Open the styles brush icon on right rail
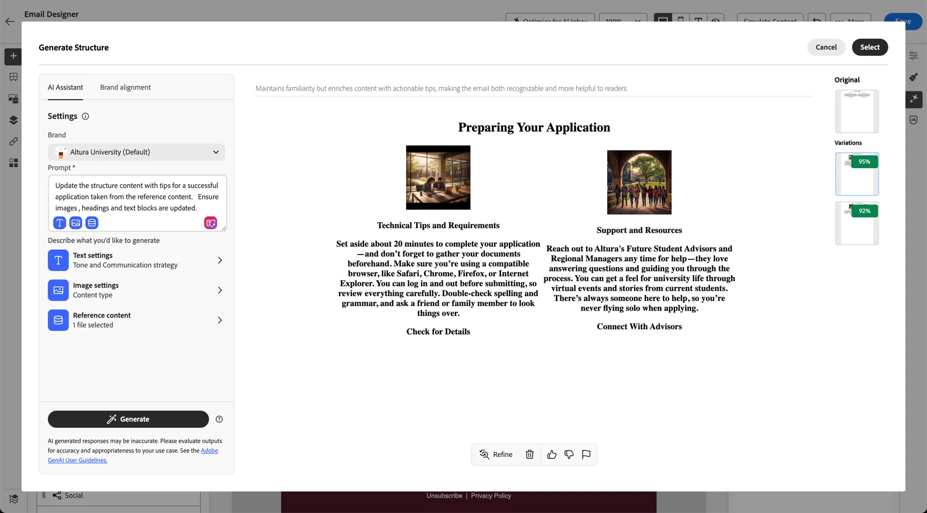The height and width of the screenshot is (513, 927). point(914,77)
